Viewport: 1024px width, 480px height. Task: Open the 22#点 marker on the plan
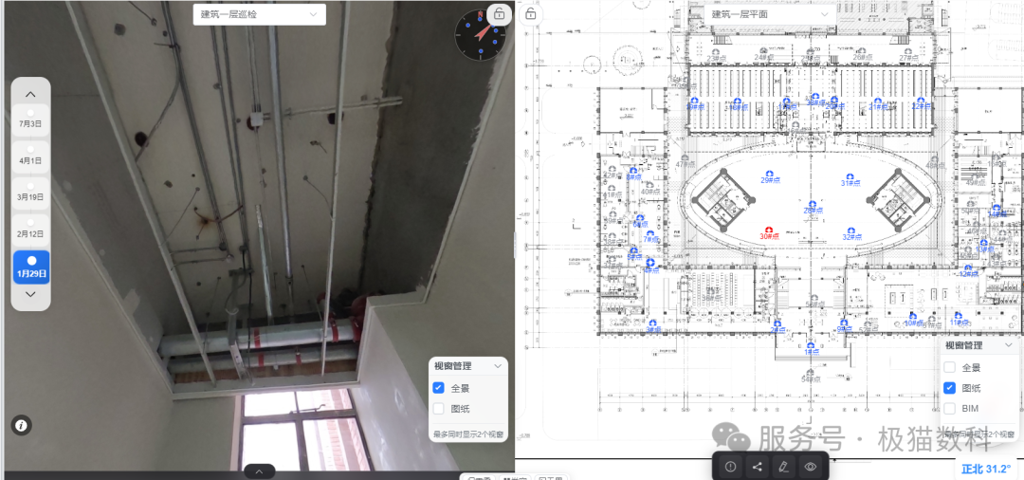921,102
